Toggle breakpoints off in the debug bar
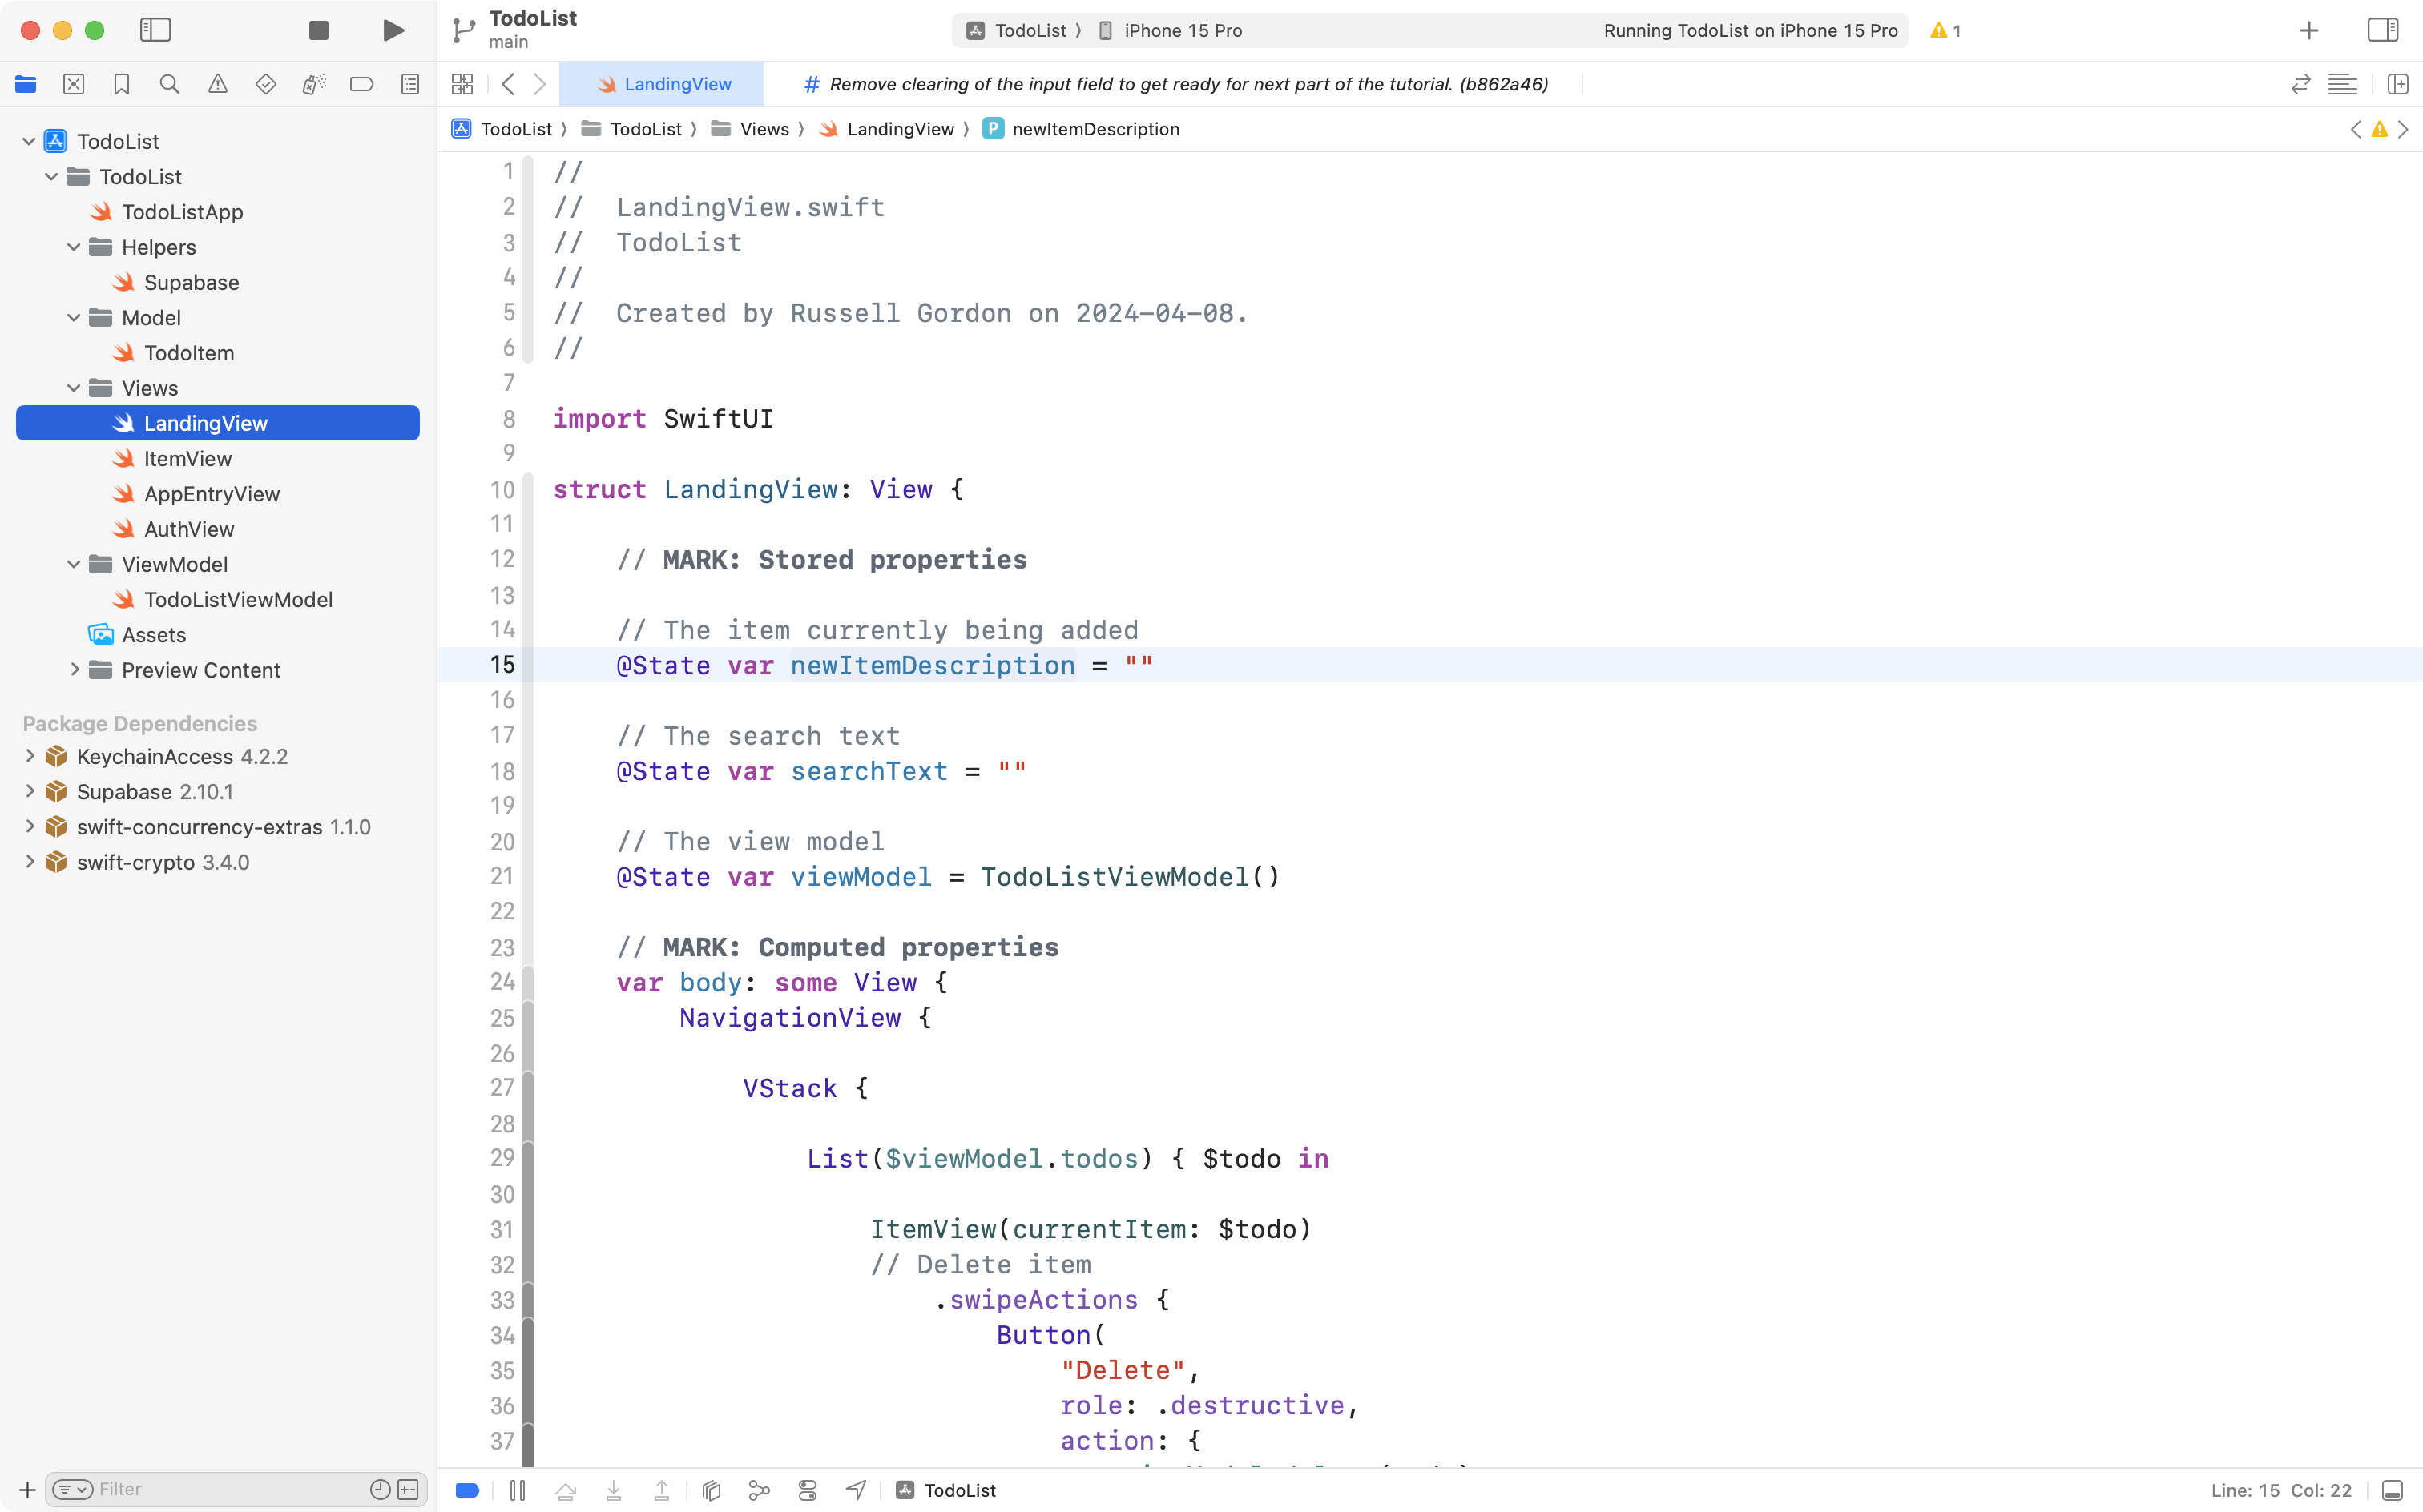Viewport: 2423px width, 1512px height. [467, 1490]
